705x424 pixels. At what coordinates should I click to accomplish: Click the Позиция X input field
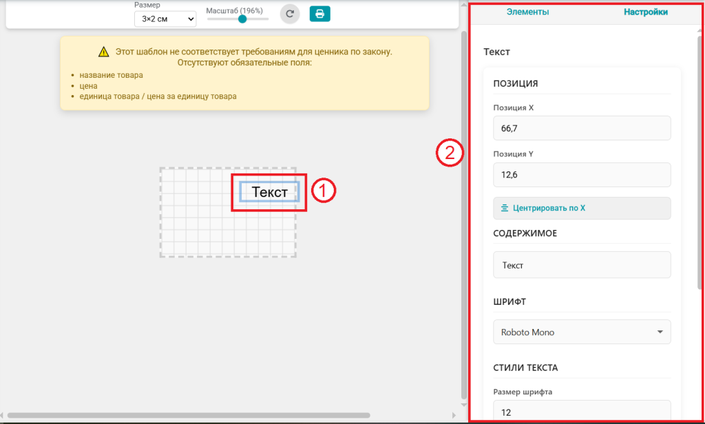[x=582, y=128]
